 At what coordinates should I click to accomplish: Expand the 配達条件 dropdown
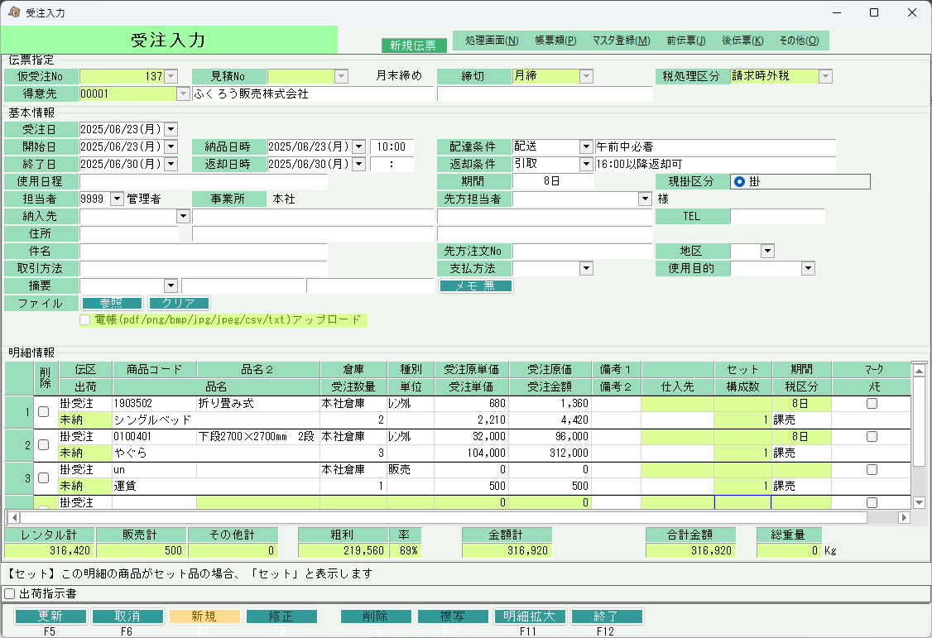587,146
